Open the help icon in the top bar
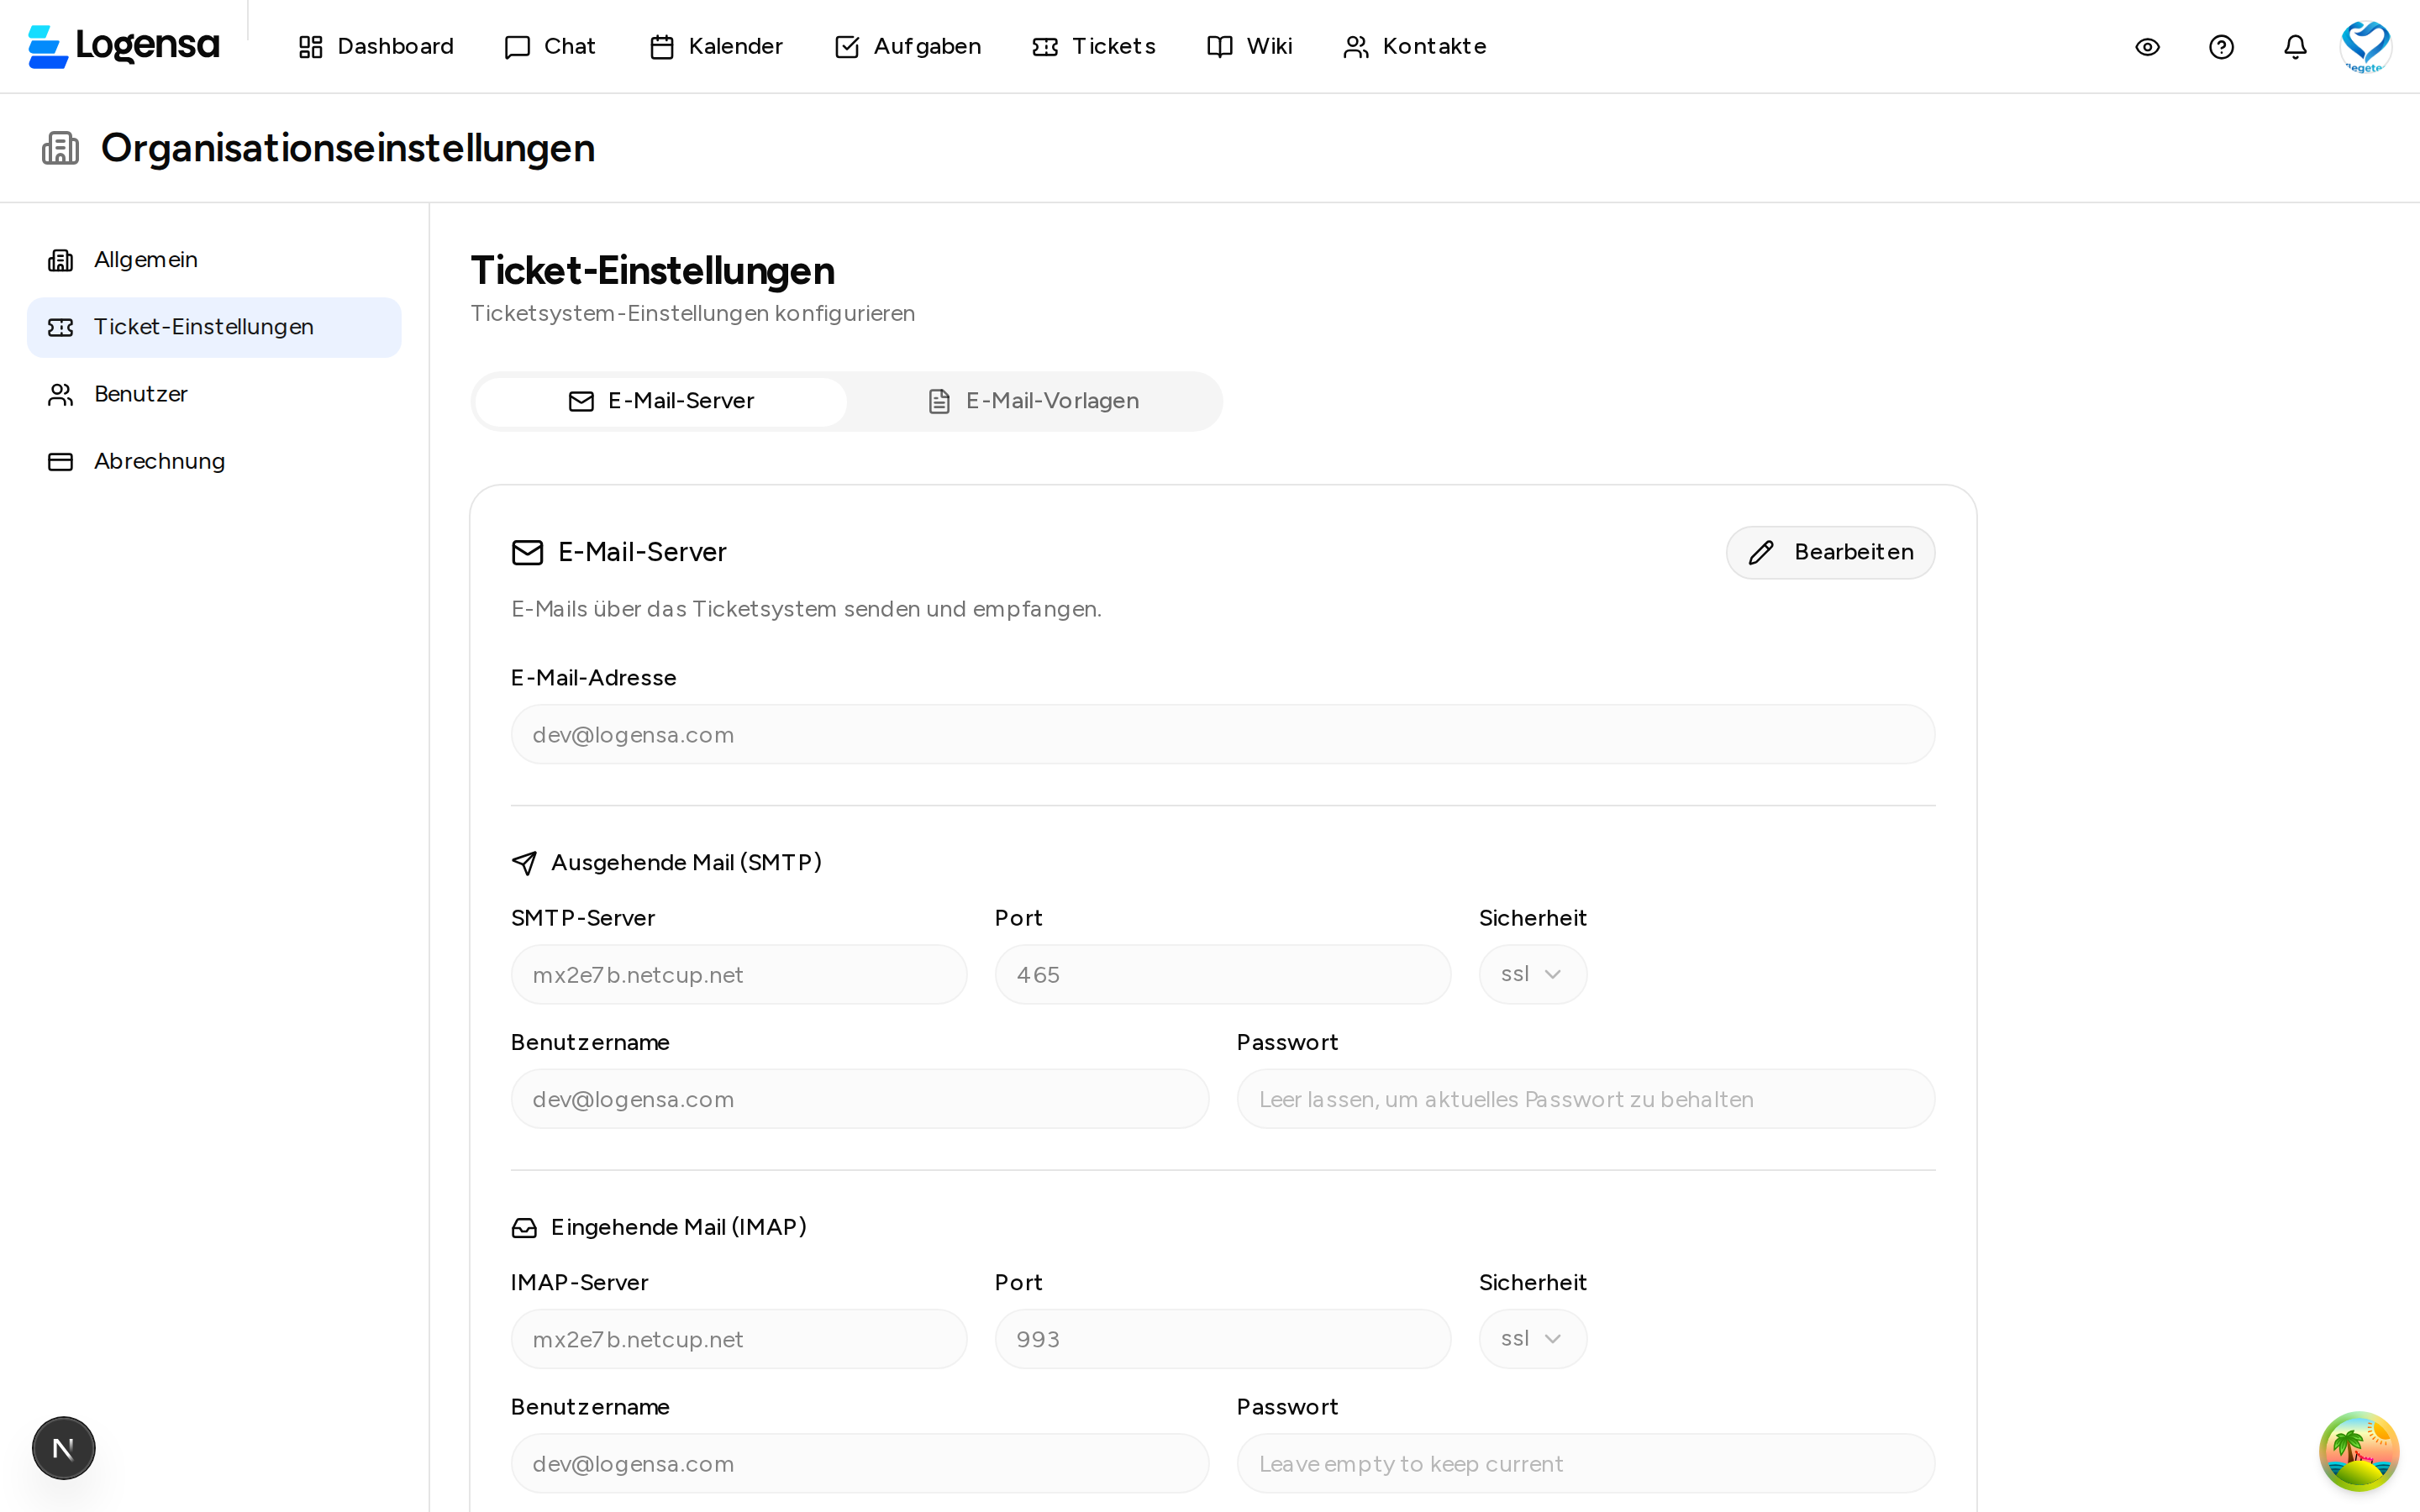 [x=2220, y=46]
